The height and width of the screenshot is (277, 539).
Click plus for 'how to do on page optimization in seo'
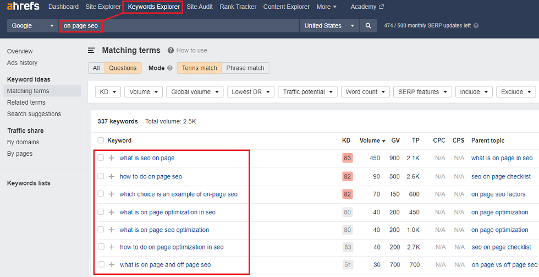(x=112, y=247)
